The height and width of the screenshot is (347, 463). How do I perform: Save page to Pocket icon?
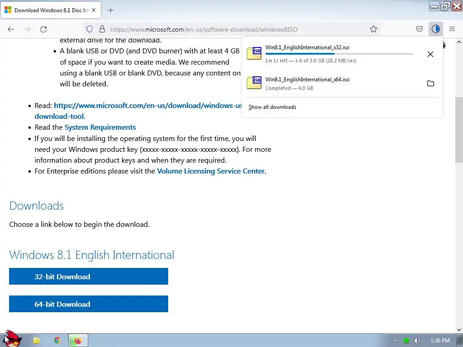pyautogui.click(x=419, y=29)
